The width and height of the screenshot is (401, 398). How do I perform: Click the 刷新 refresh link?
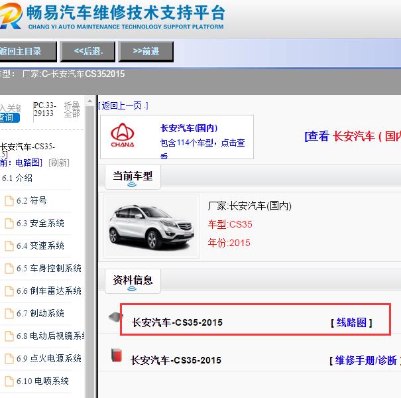(x=59, y=163)
